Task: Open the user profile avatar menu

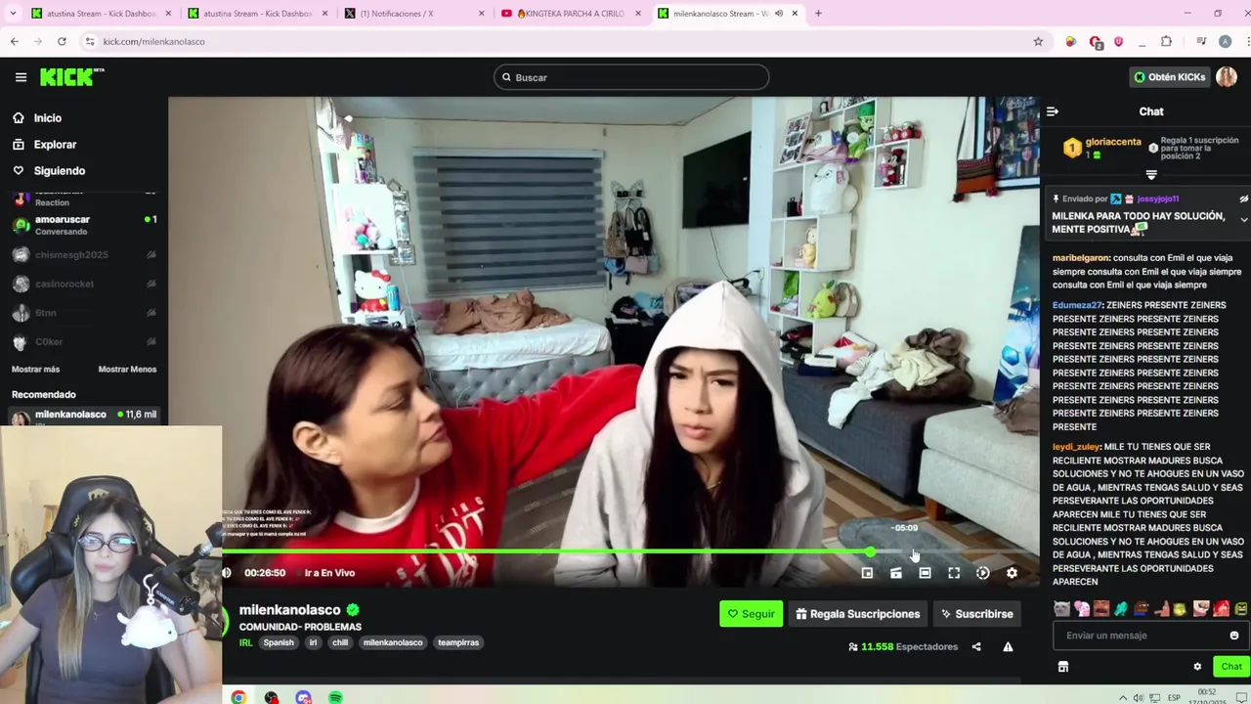Action: pyautogui.click(x=1227, y=77)
